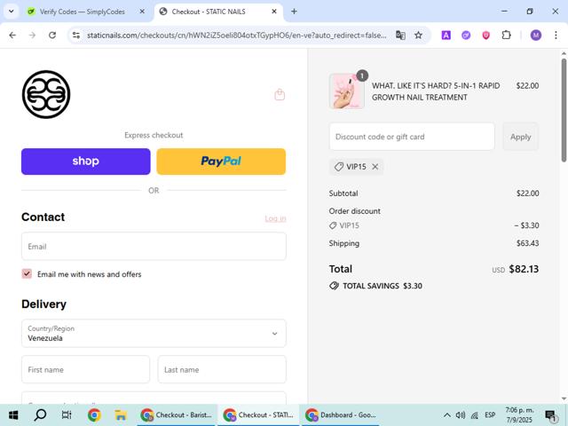Open the red shield extension icon
Image resolution: width=568 pixels, height=426 pixels.
coord(485,35)
